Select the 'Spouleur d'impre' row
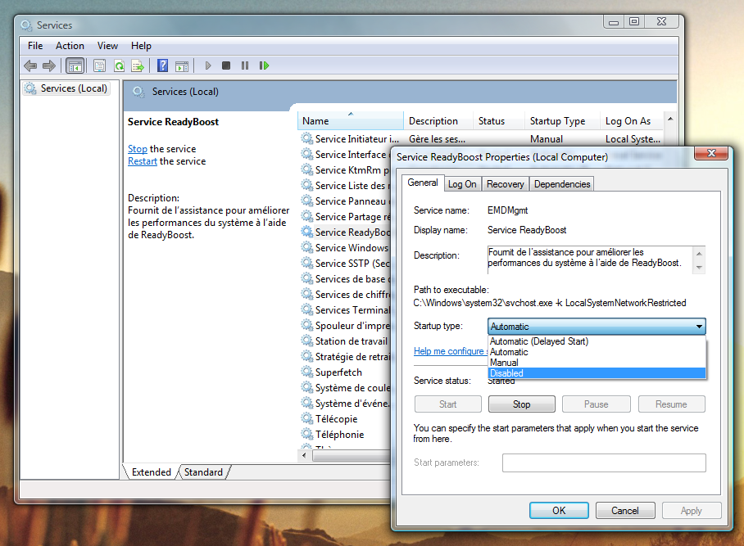The width and height of the screenshot is (744, 546). tap(346, 326)
